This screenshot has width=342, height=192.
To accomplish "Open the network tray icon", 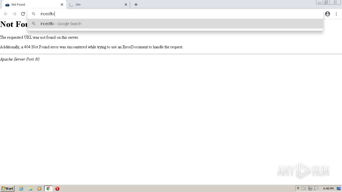I will click(x=310, y=189).
